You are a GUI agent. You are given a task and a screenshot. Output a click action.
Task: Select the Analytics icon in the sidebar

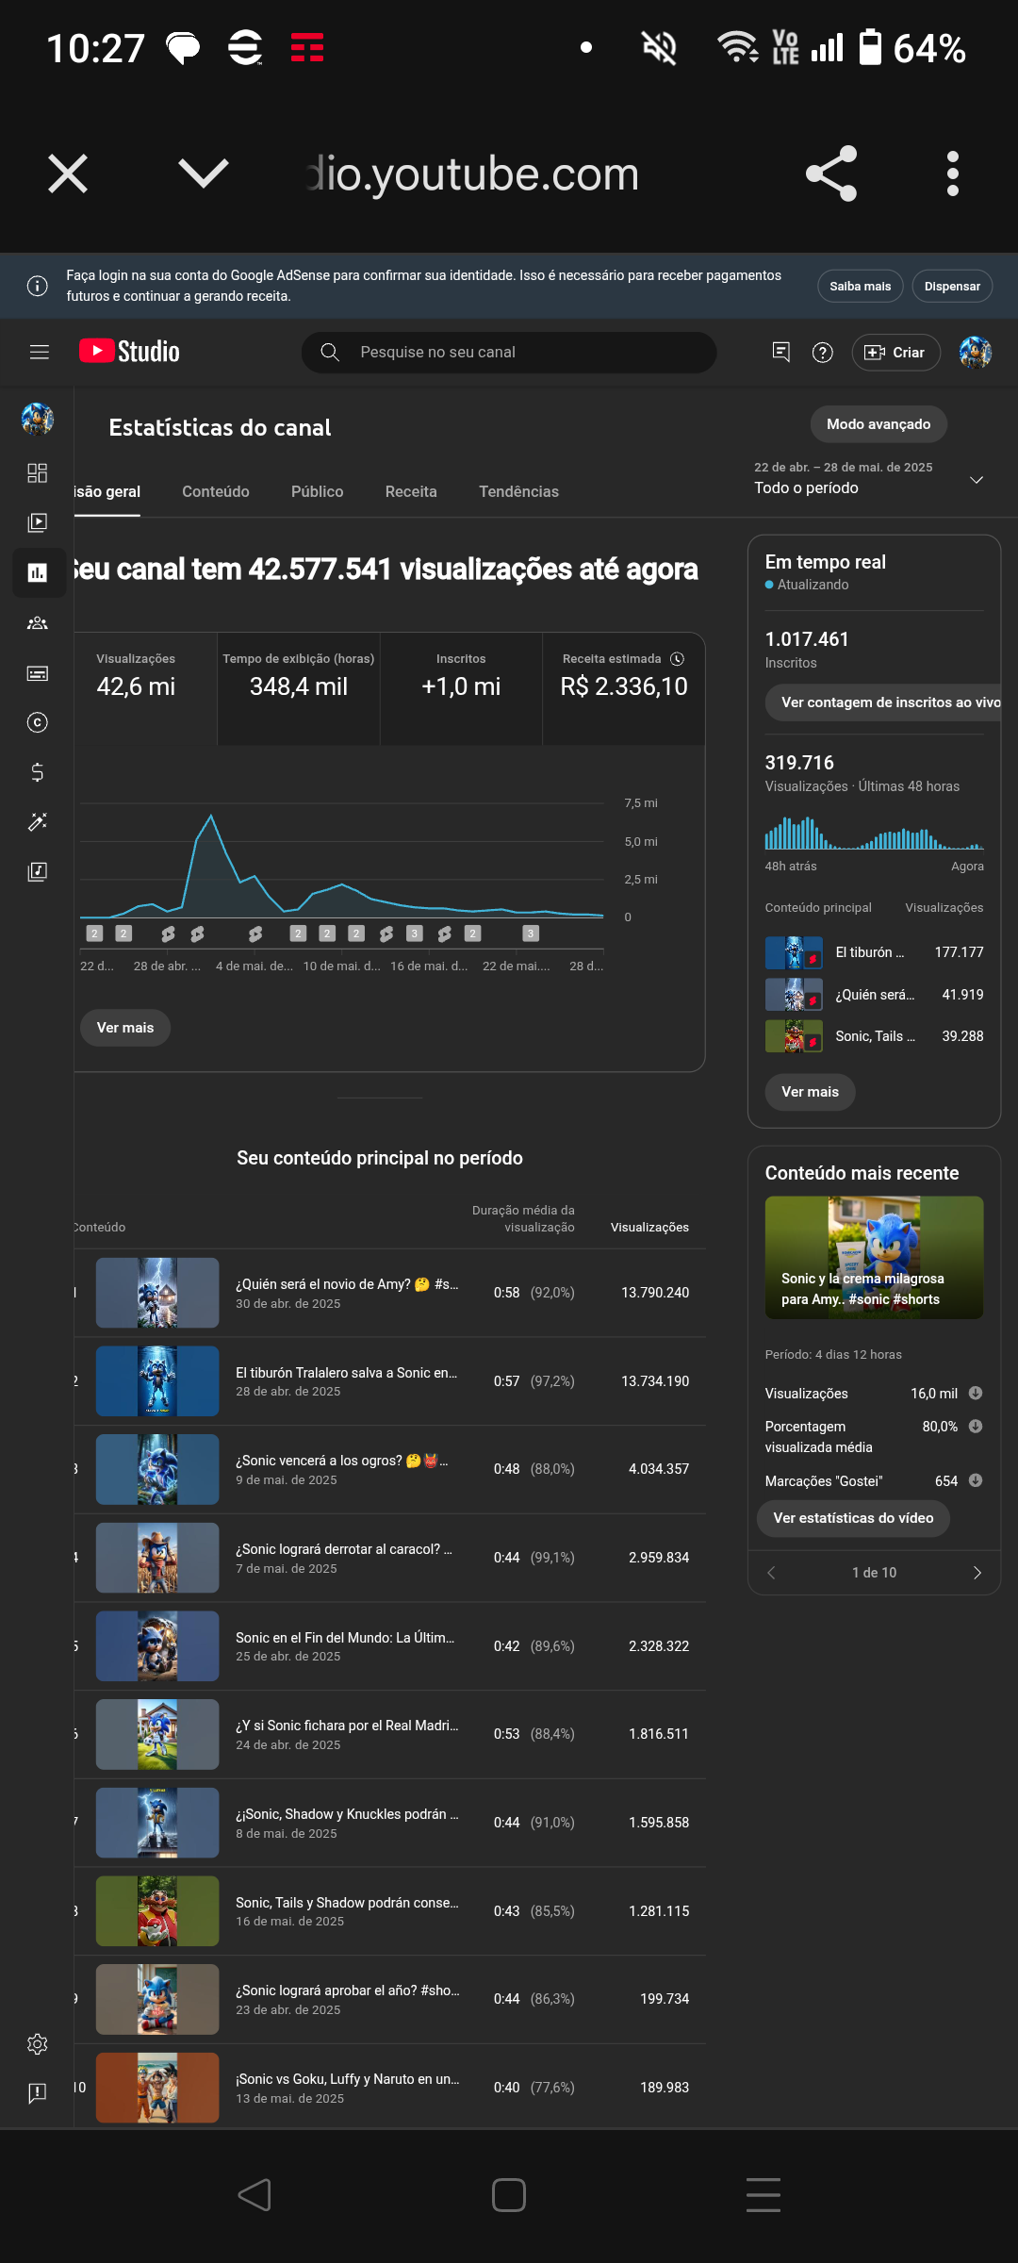point(38,572)
